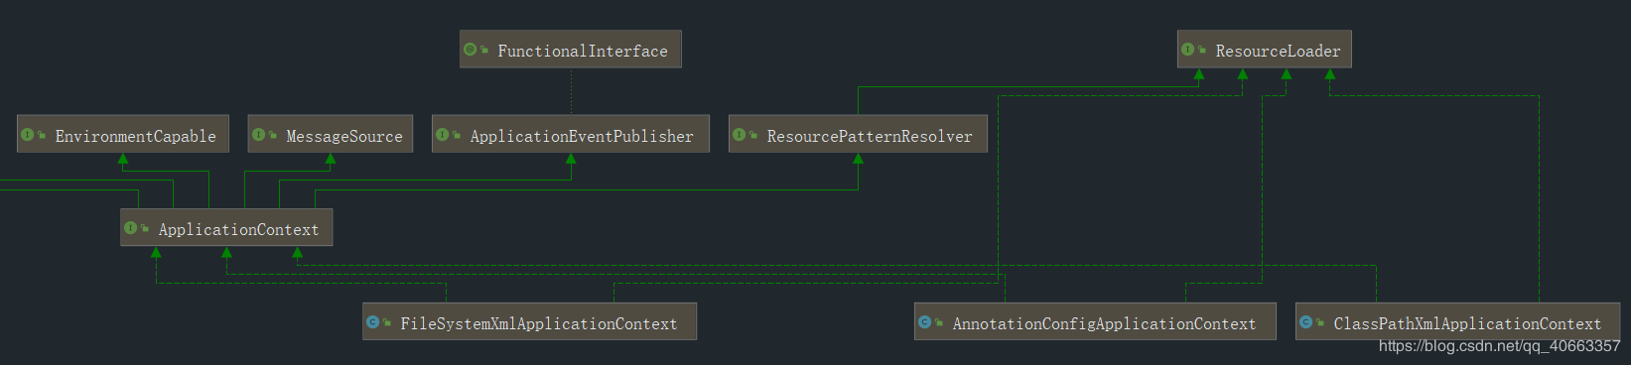Select the ResourcePatternResolver node

(858, 135)
